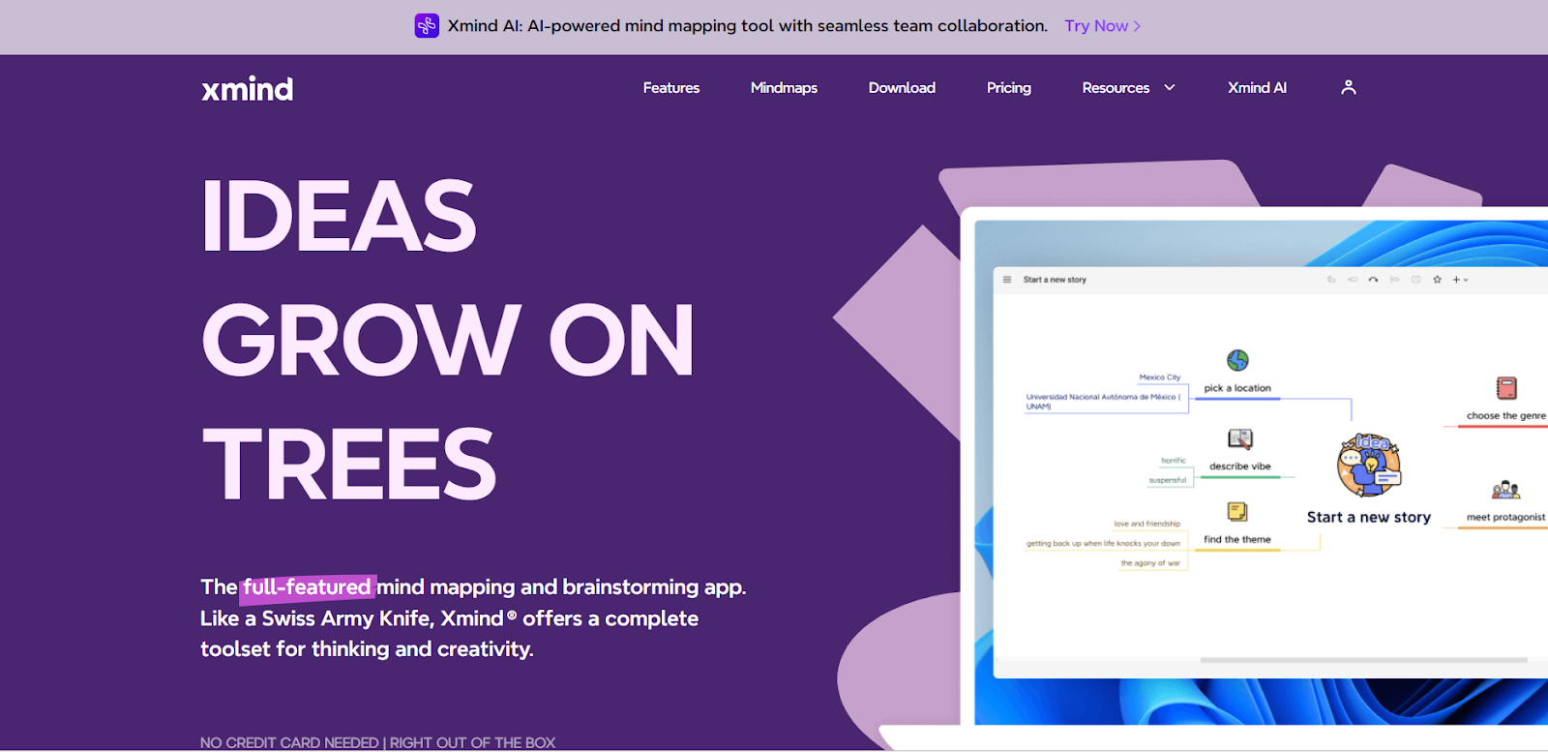Click the highlighted 'full-featured' text
Viewport: 1548px width, 752px height.
click(307, 587)
